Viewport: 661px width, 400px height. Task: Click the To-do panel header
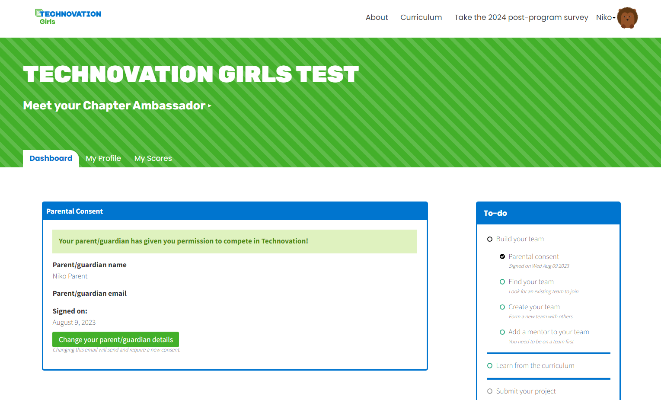(548, 213)
